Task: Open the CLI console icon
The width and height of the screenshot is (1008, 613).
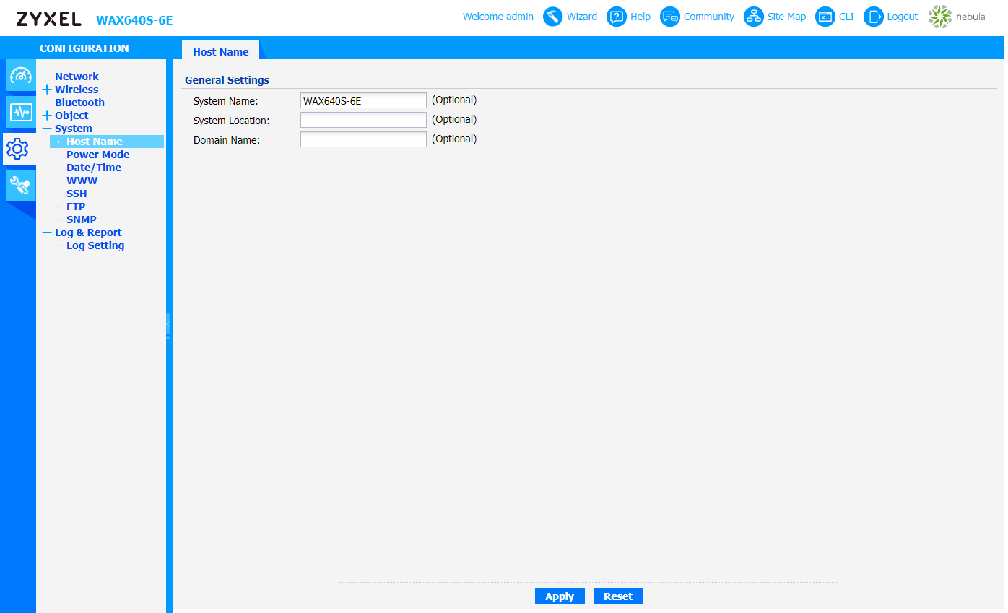Action: (x=825, y=17)
